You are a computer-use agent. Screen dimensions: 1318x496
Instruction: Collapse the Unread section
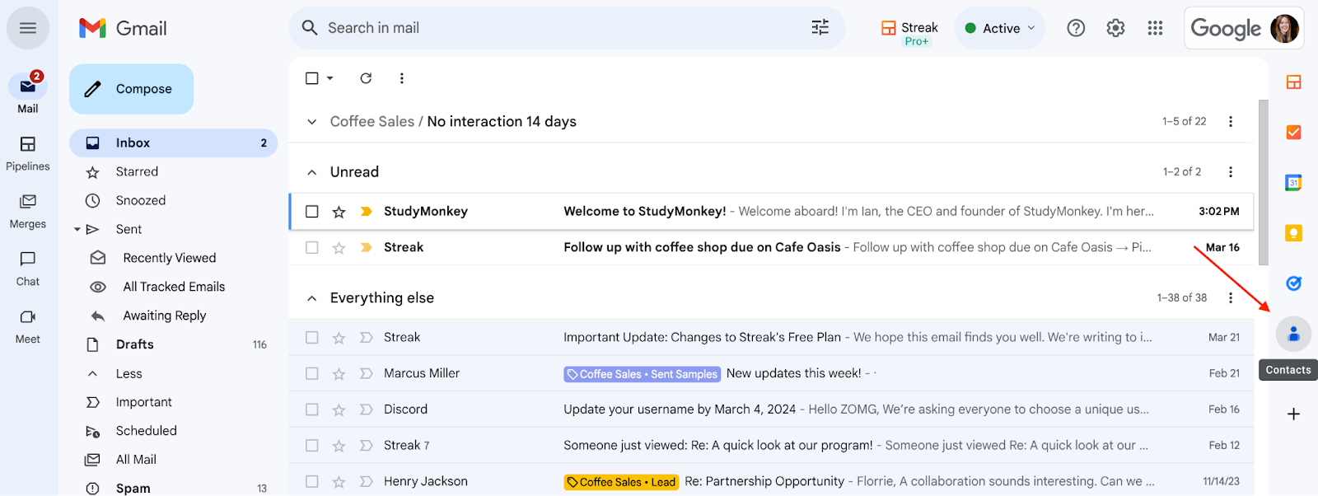coord(311,172)
